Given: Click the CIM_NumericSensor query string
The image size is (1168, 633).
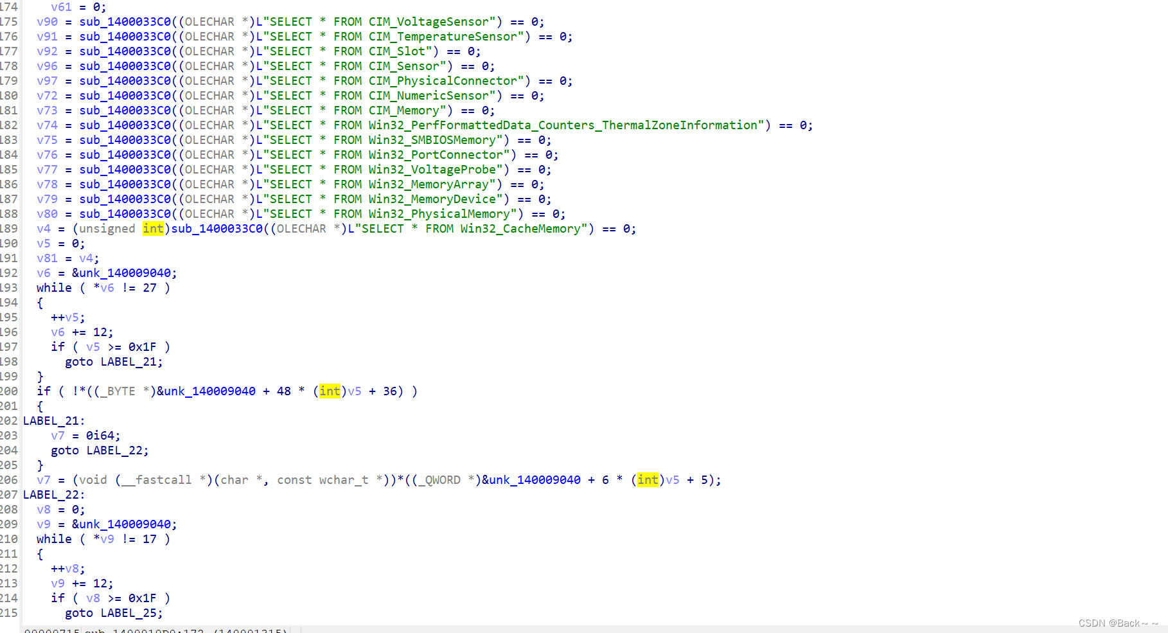Looking at the screenshot, I should pyautogui.click(x=379, y=96).
